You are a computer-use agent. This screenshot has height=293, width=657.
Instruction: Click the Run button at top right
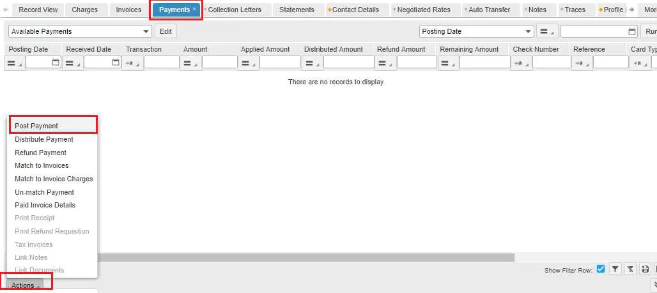tap(650, 31)
